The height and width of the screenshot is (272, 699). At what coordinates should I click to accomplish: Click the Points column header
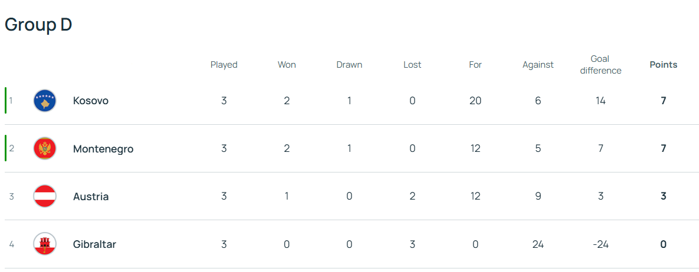point(664,65)
